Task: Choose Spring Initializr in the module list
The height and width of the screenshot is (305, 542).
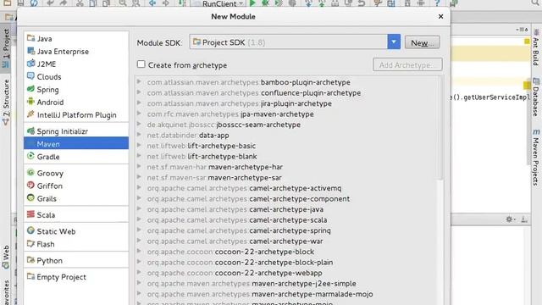Action: [76, 131]
